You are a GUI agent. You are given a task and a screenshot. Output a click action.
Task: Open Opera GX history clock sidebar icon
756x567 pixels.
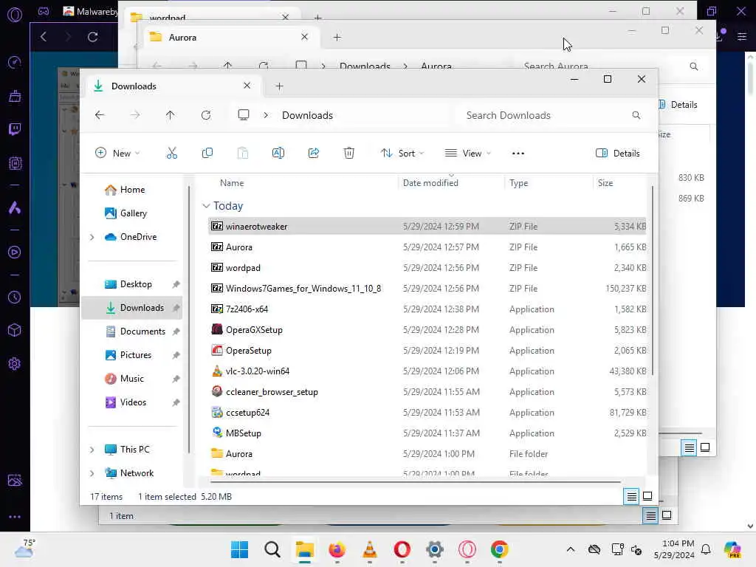pos(15,297)
